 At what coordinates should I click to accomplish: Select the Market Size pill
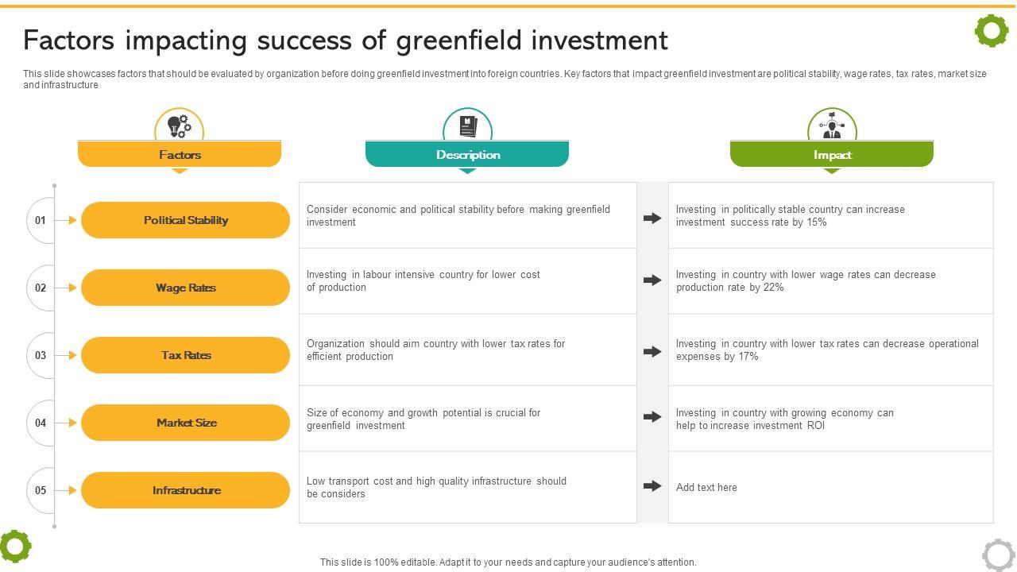pyautogui.click(x=186, y=423)
